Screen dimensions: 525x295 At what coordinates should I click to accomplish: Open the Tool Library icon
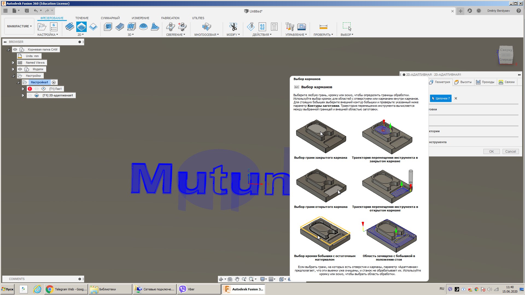click(x=290, y=27)
